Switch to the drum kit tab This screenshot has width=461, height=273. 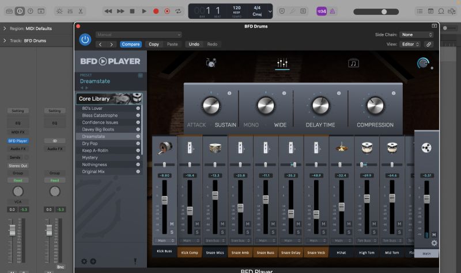point(211,63)
